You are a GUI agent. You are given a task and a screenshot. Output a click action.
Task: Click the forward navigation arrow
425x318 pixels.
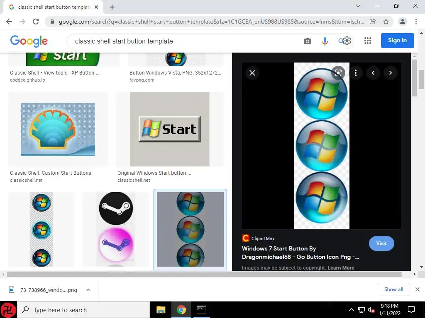click(x=22, y=22)
